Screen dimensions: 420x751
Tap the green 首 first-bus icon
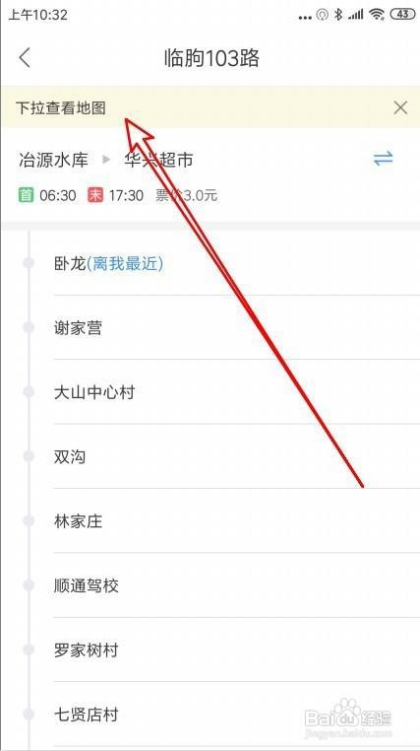coord(26,195)
